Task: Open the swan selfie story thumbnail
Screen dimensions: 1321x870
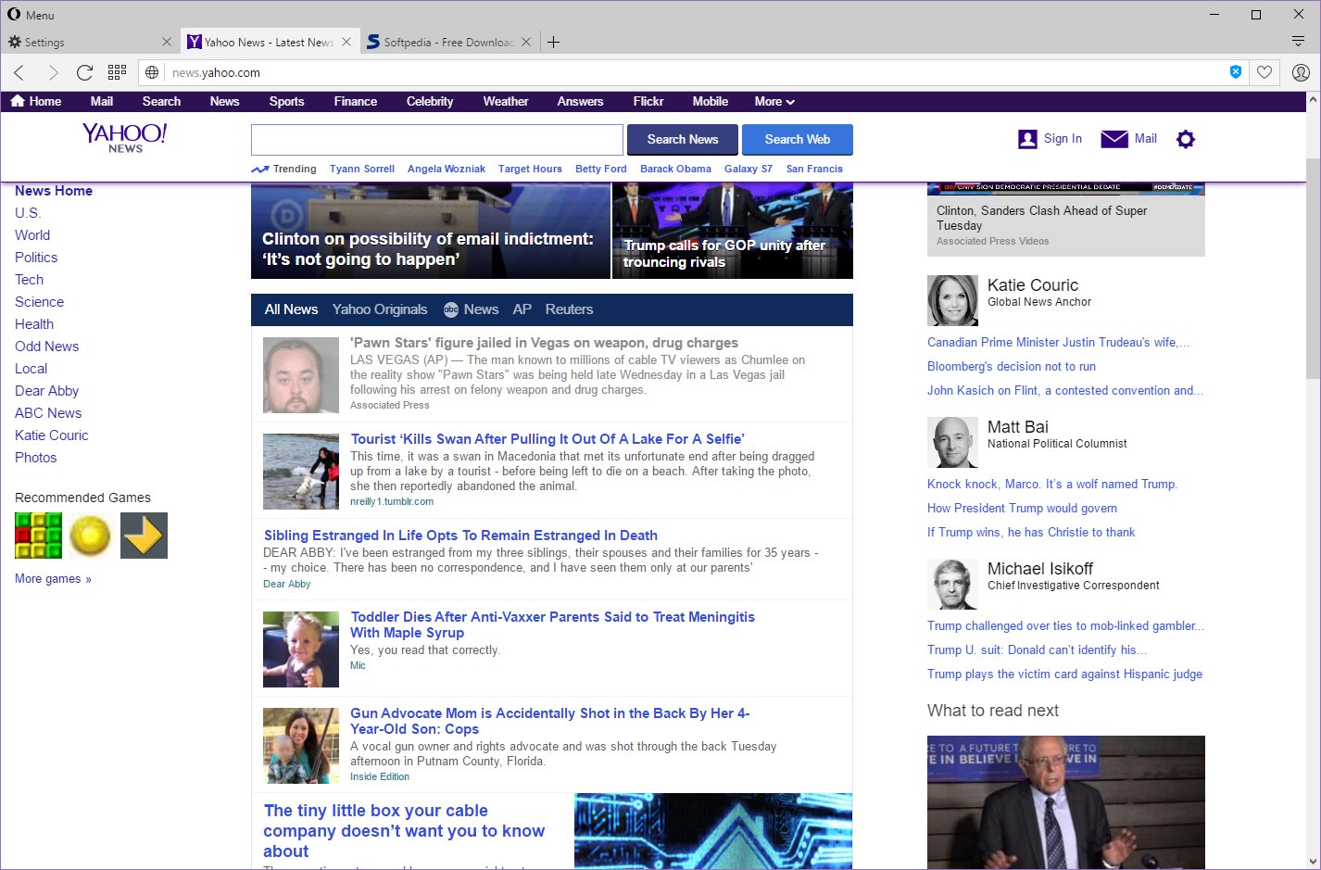Action: (301, 472)
